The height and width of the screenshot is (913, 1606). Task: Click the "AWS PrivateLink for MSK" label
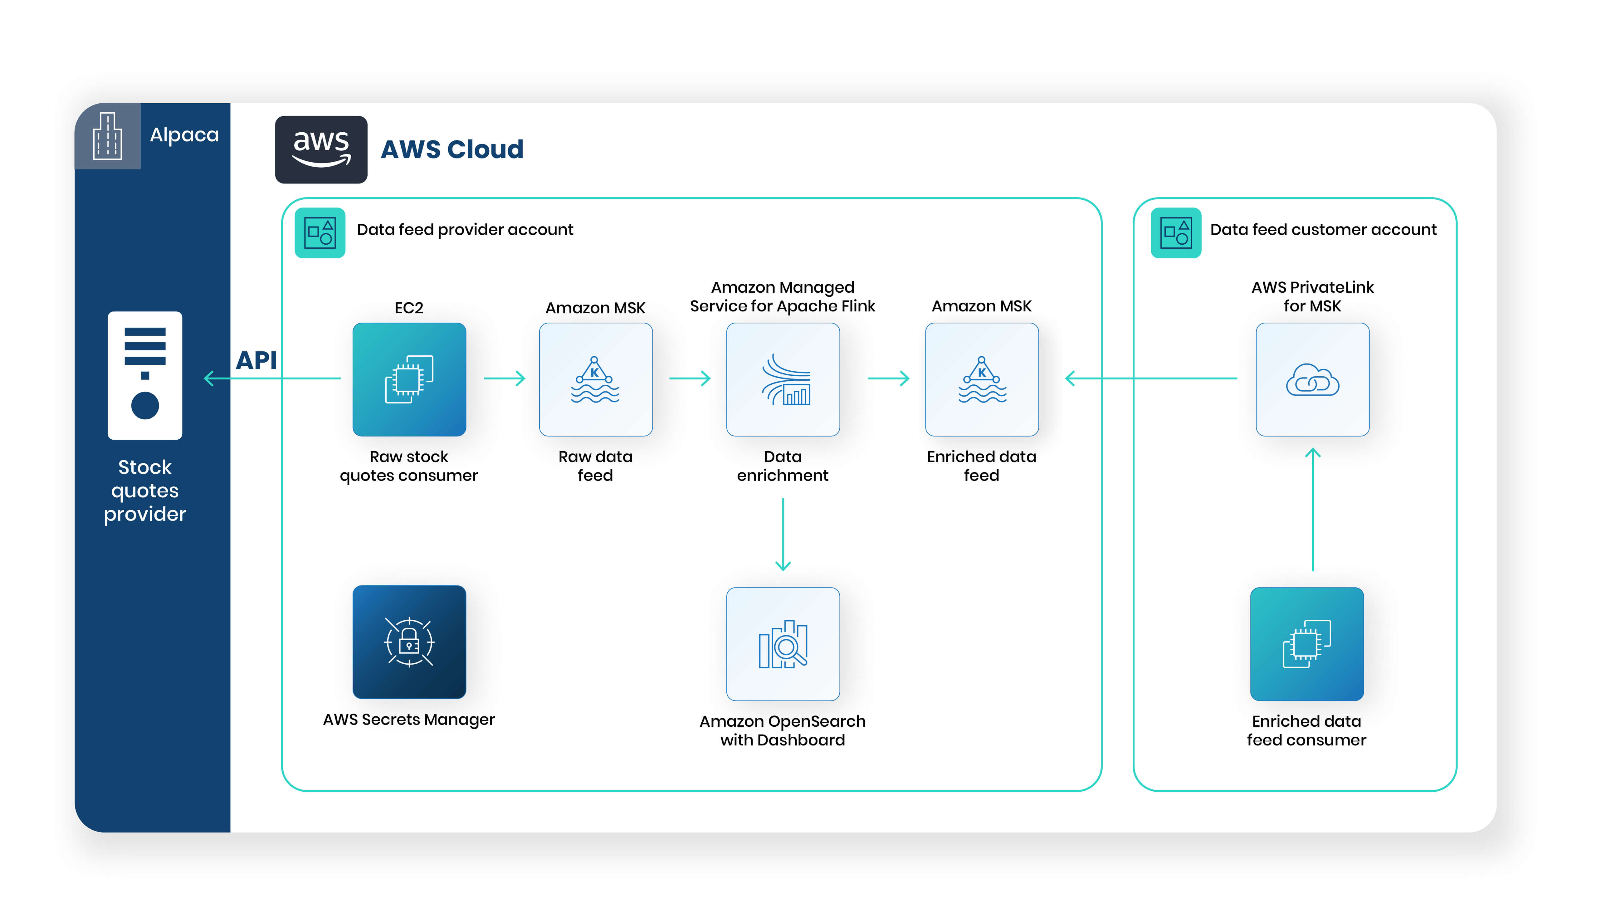click(x=1313, y=297)
